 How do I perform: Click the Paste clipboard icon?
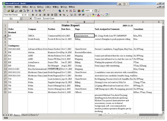point(40,11)
